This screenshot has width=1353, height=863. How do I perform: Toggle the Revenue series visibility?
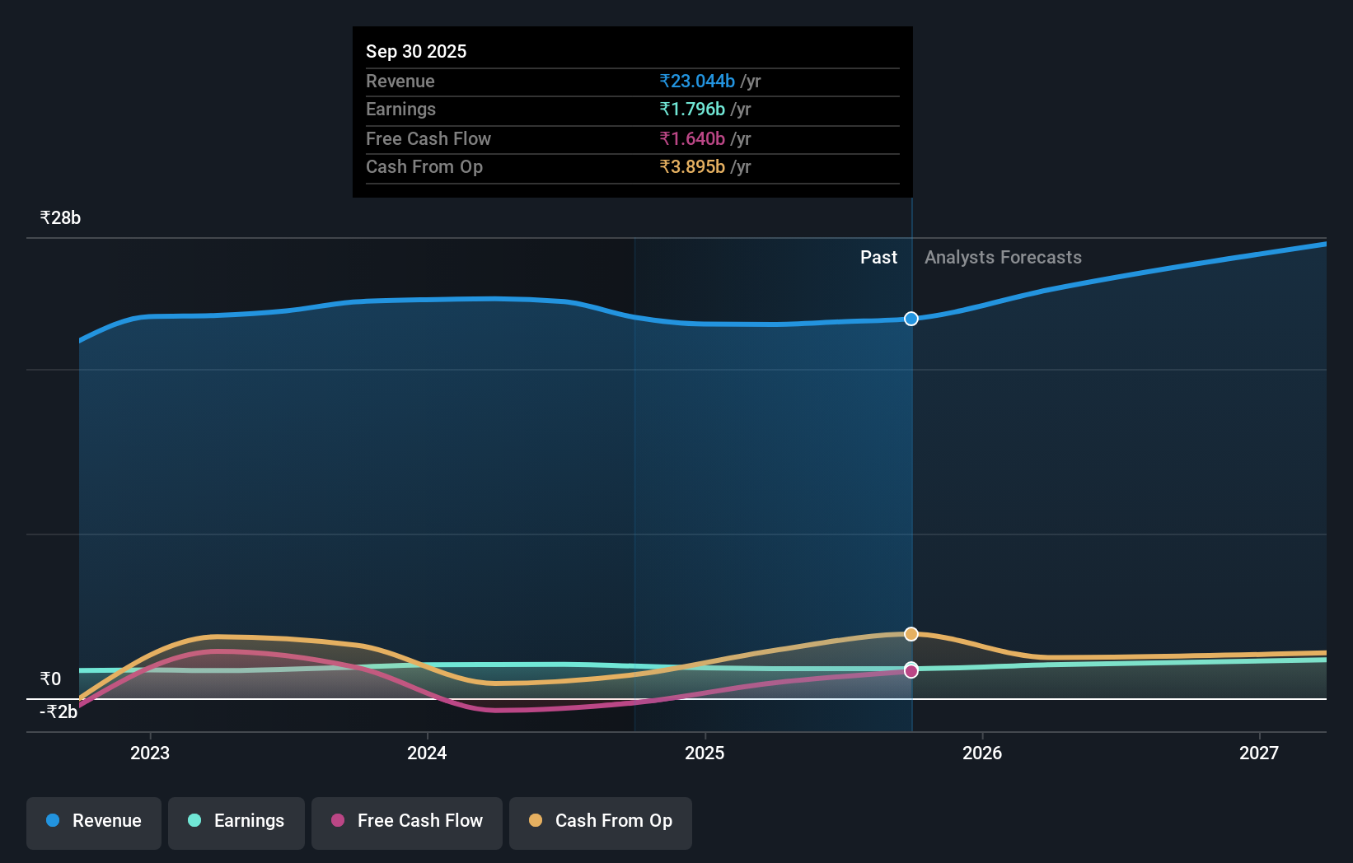pos(93,821)
